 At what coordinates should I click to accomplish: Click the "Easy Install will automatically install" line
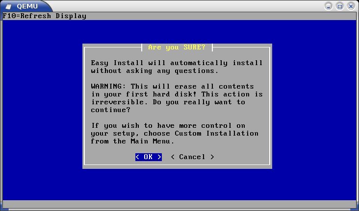click(x=177, y=63)
